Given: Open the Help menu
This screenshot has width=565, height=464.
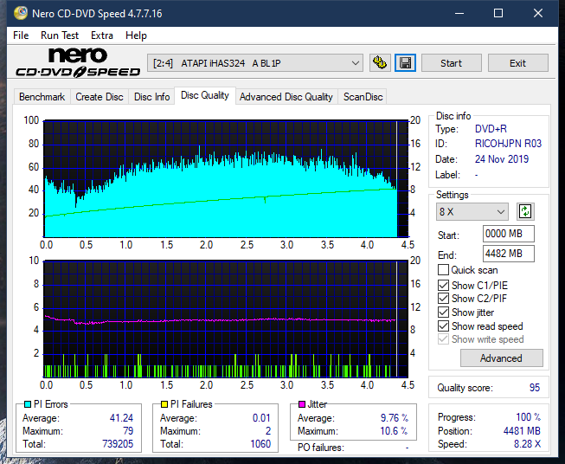Looking at the screenshot, I should (136, 35).
